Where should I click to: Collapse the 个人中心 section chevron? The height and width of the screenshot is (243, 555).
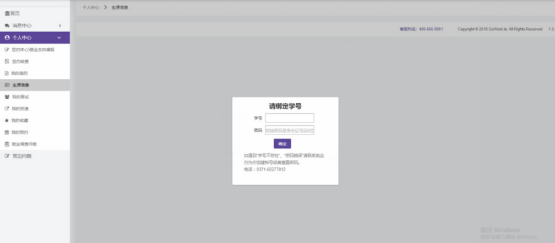[x=59, y=38]
